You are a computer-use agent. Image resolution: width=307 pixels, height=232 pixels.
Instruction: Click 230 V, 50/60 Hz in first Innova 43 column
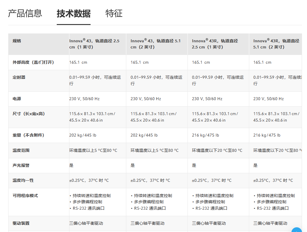(84, 99)
